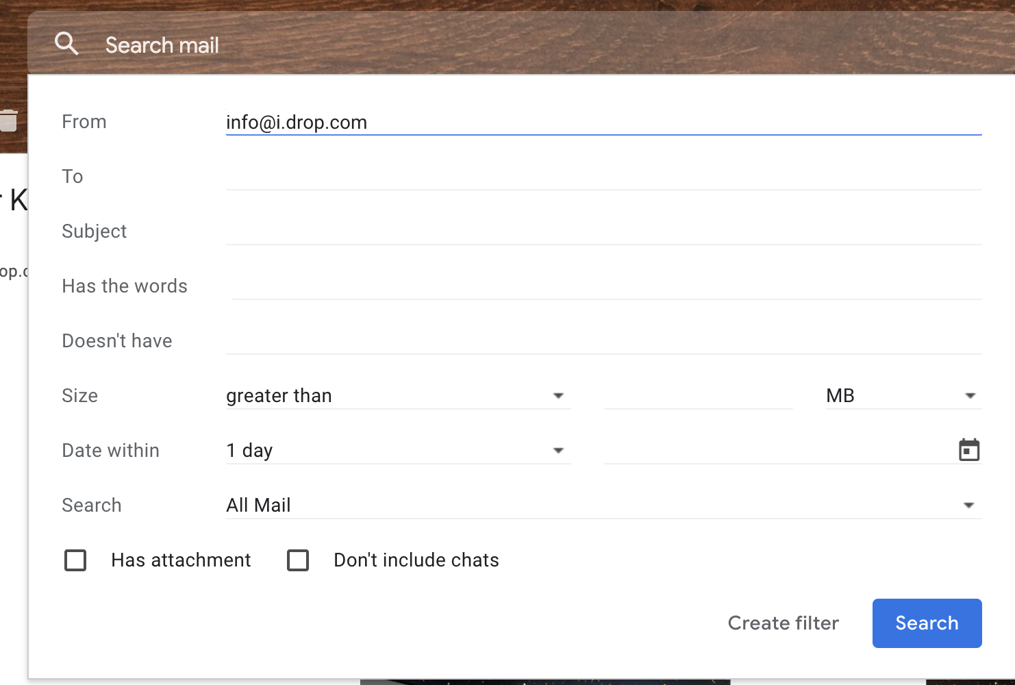Click the Has the words field

pos(606,286)
